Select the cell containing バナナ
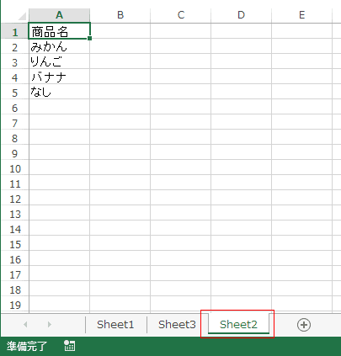Screen dimensions: 341x356 pos(59,77)
